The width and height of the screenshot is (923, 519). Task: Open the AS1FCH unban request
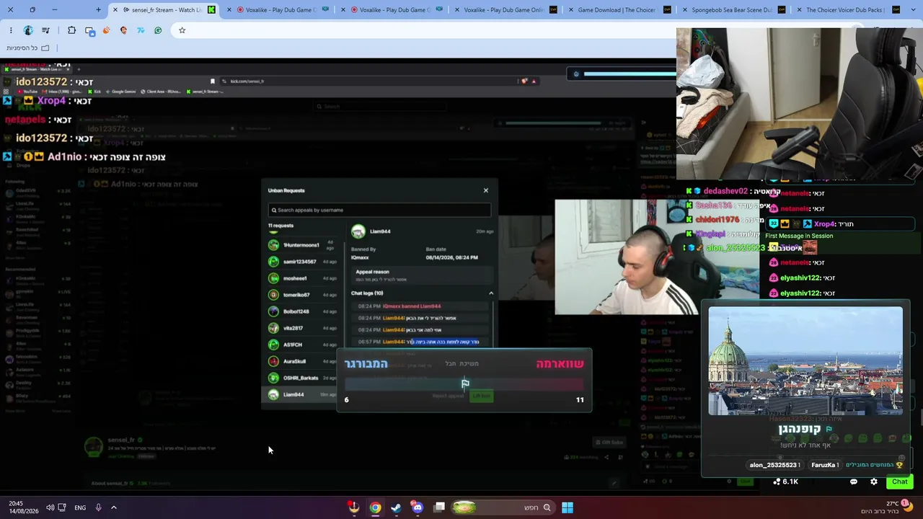302,345
